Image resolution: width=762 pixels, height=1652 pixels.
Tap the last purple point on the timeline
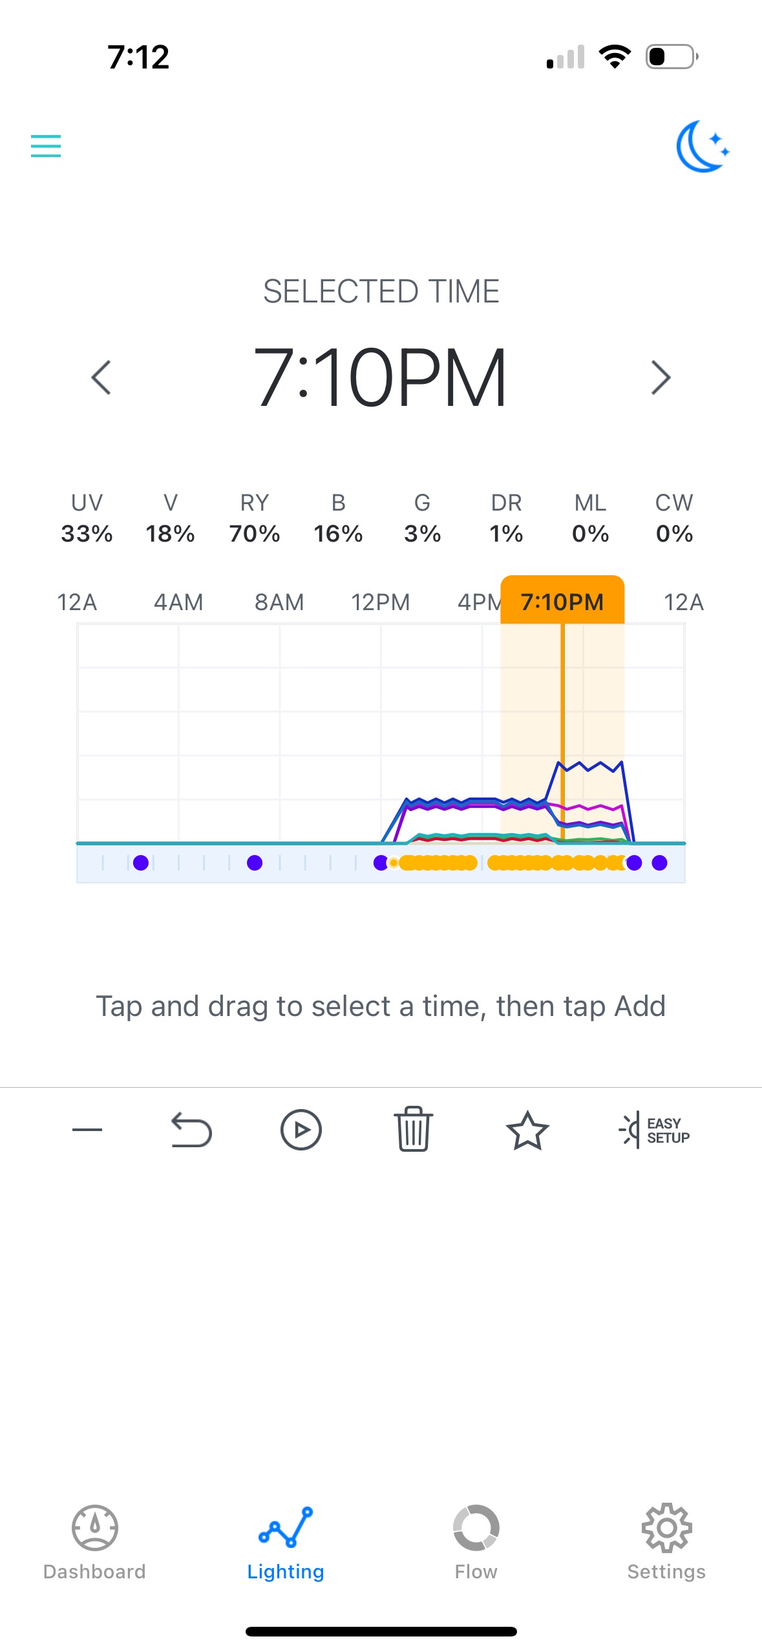(659, 863)
